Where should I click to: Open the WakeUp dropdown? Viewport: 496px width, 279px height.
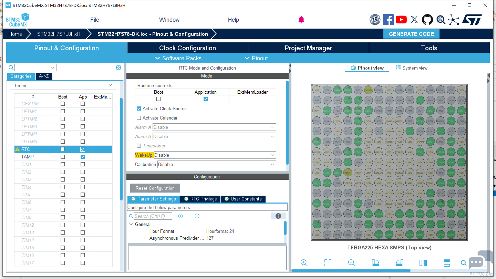215,155
